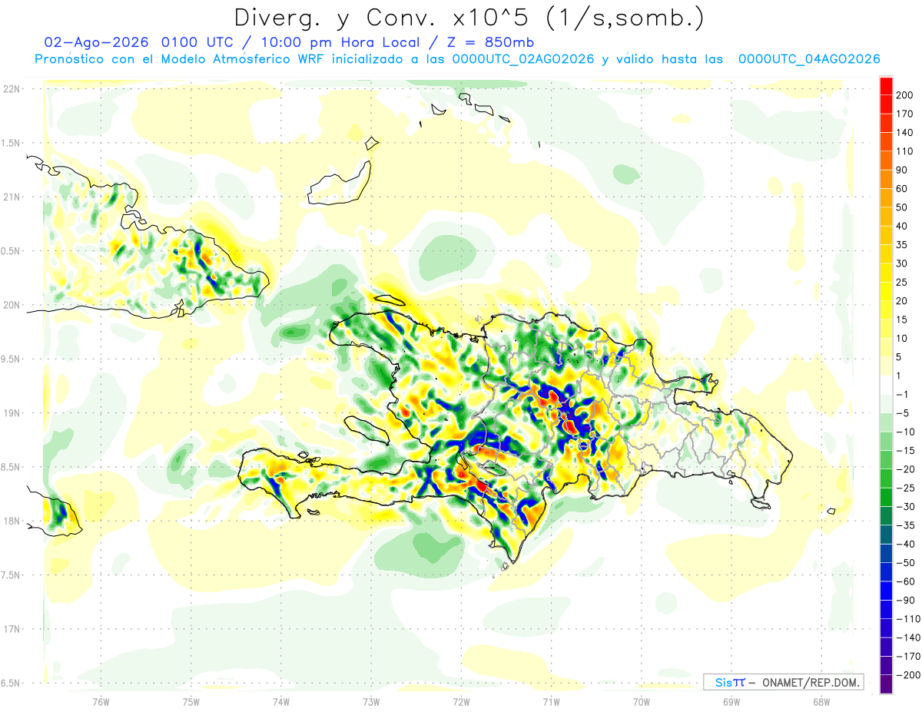This screenshot has width=922, height=712.
Task: Click the '8.5N' latitude label
Action: tap(12, 467)
